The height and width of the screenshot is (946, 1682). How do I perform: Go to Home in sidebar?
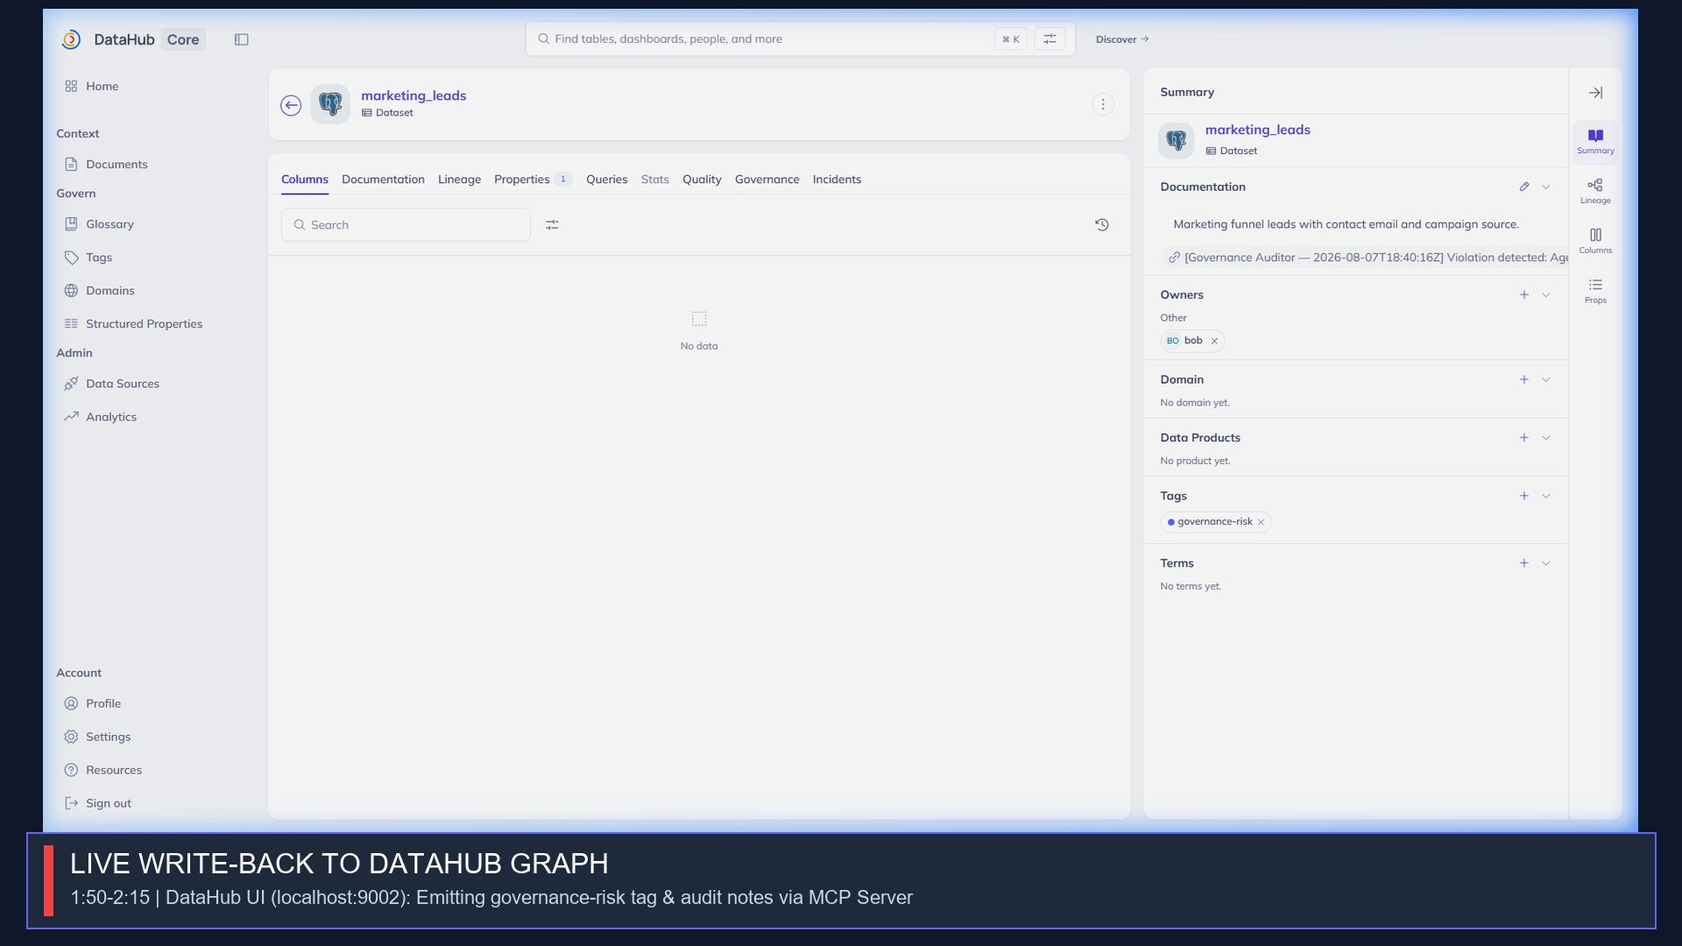(91, 87)
